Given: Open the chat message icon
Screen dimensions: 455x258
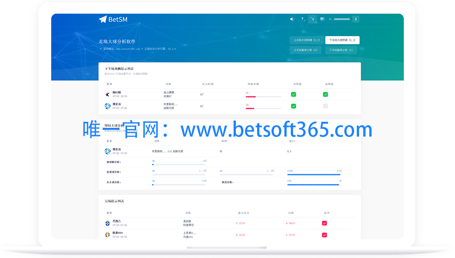Looking at the screenshot, I should [322, 19].
